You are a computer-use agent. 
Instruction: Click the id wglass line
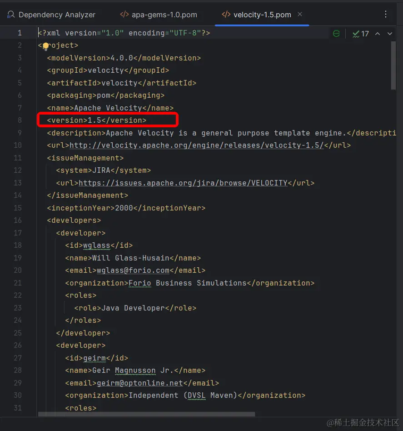pyautogui.click(x=99, y=245)
